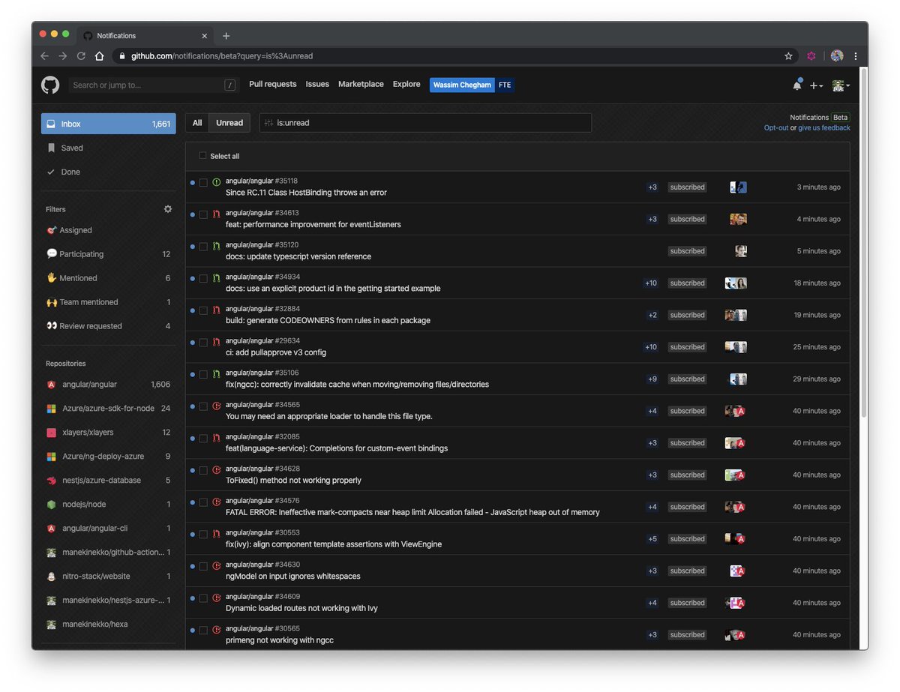Open a new browser tab
This screenshot has width=900, height=692.
click(x=226, y=36)
